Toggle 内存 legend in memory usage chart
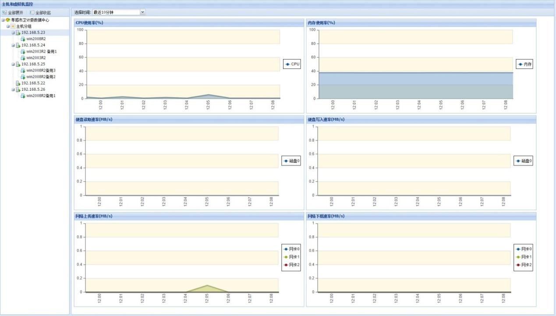This screenshot has width=556, height=316. (524, 64)
